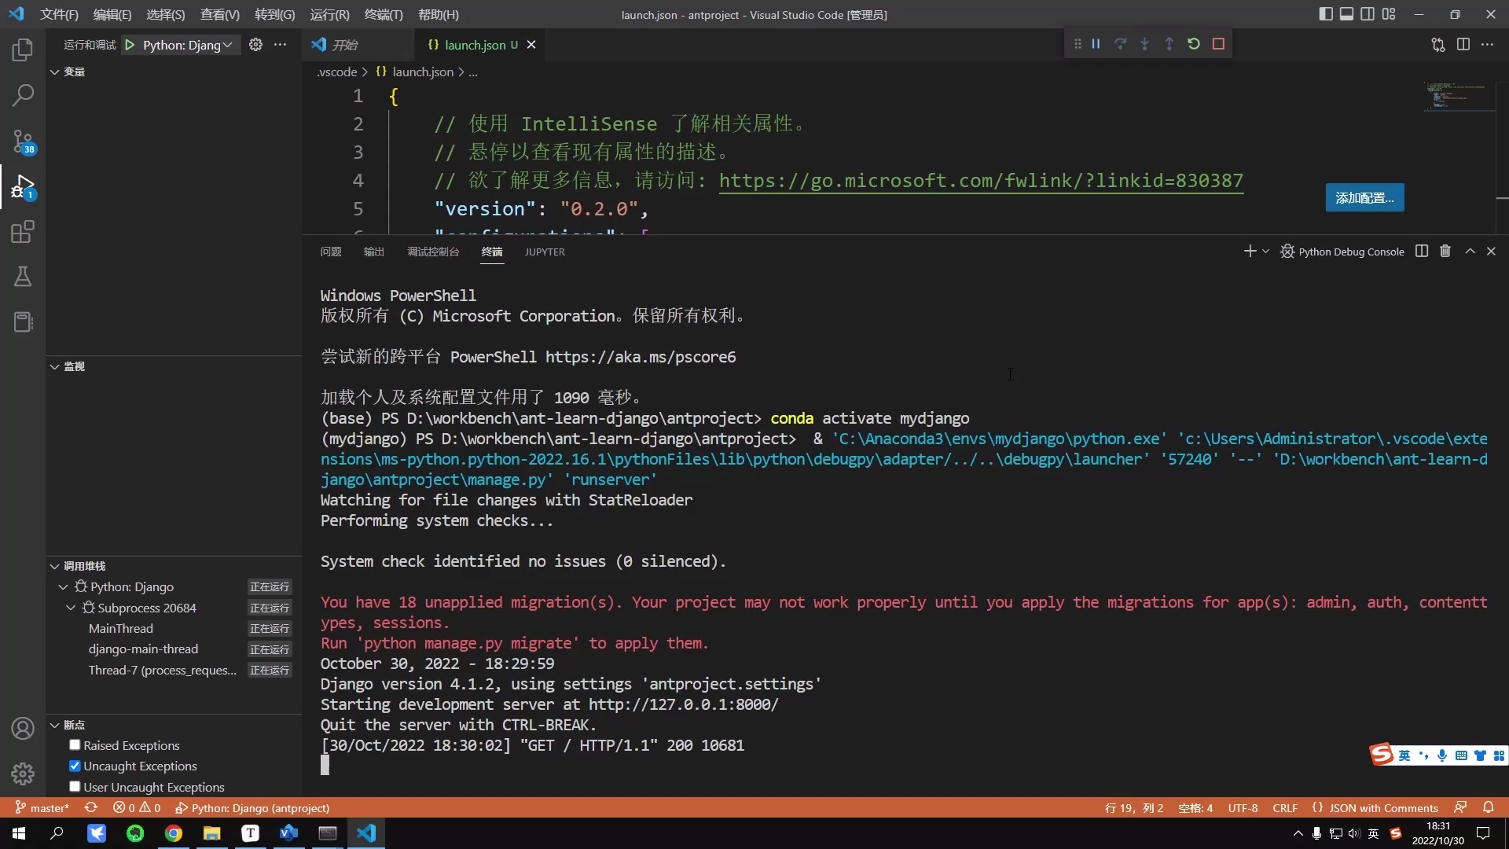Restart the debug session
The image size is (1509, 849).
(x=1194, y=44)
